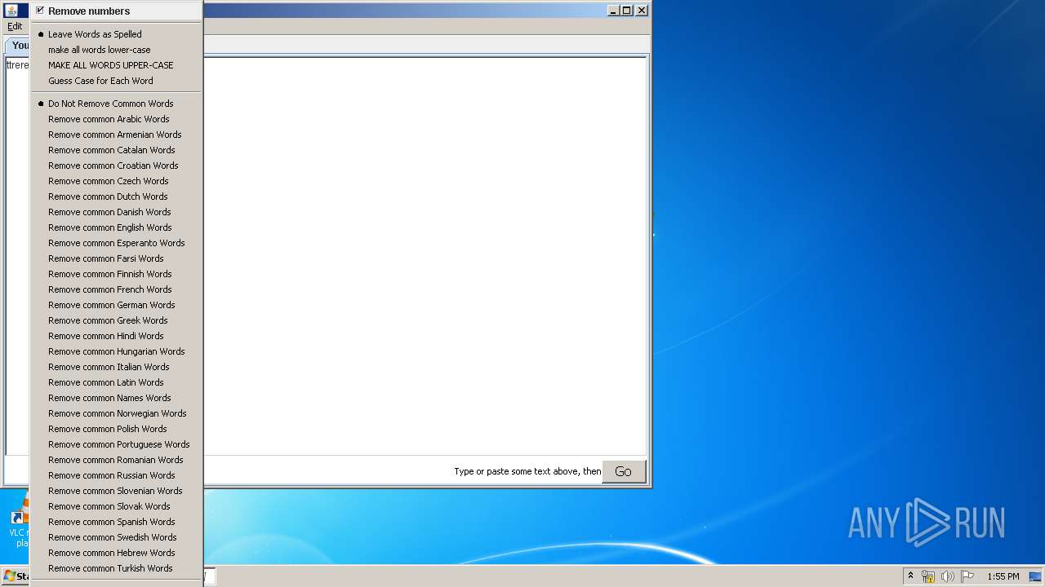Click inside the large text input area
This screenshot has height=587, width=1045.
pyautogui.click(x=425, y=255)
